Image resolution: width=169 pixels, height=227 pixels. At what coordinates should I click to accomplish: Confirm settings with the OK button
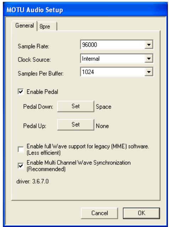[141, 213]
